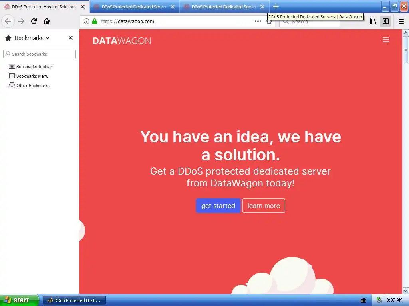Image resolution: width=409 pixels, height=306 pixels.
Task: Open the Windows Start menu
Action: (19, 300)
